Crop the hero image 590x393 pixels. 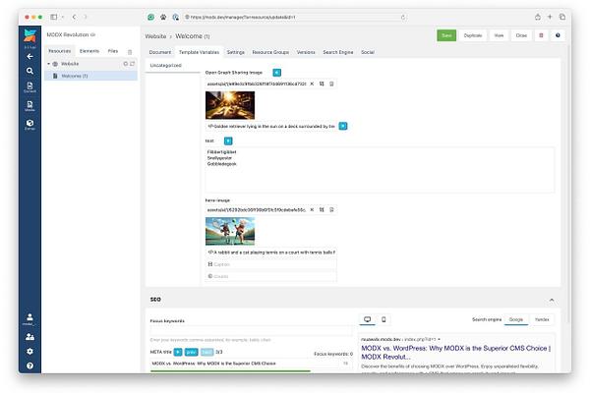point(322,210)
